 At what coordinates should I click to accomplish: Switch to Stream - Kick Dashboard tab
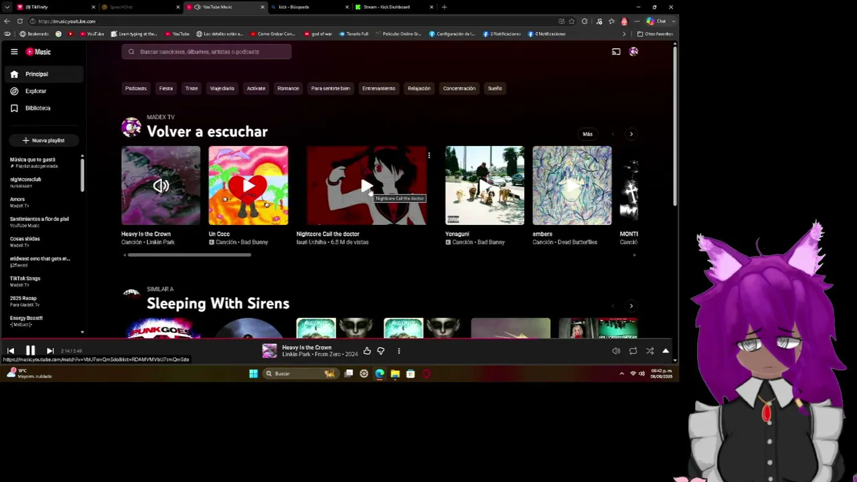[395, 7]
